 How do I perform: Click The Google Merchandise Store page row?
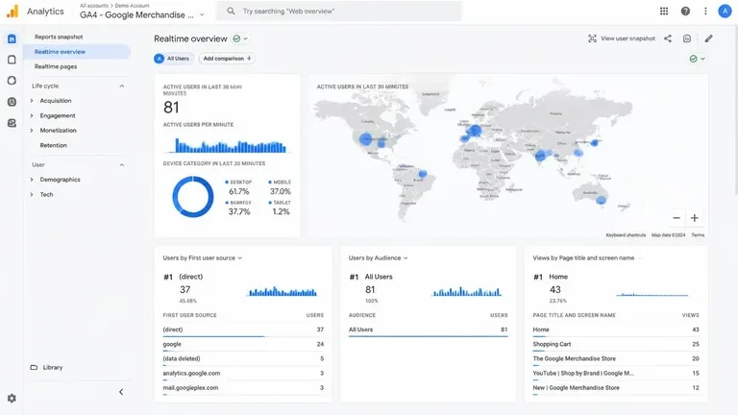616,358
